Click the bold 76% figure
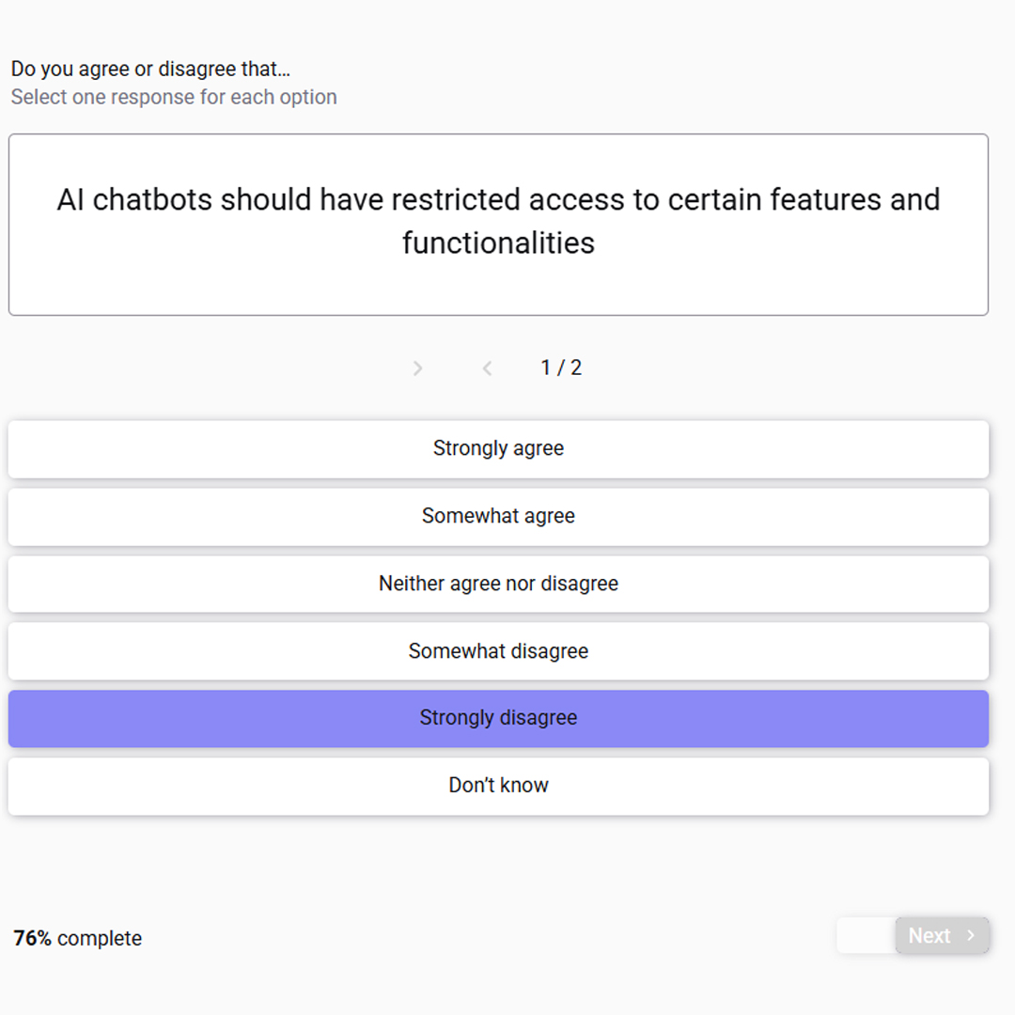1015x1015 pixels. [32, 938]
